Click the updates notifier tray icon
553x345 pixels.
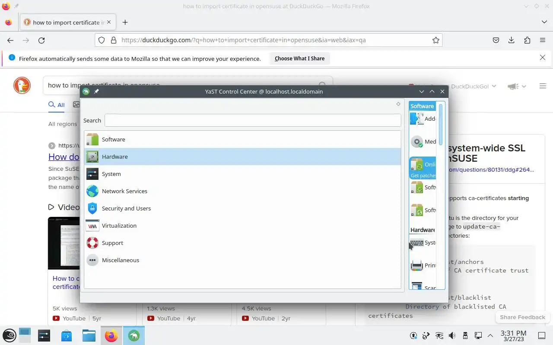coord(413,336)
